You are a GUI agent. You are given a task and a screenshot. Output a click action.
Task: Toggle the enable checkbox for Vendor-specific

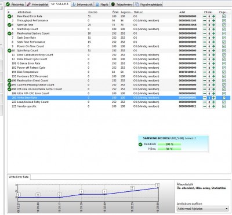click(224, 106)
